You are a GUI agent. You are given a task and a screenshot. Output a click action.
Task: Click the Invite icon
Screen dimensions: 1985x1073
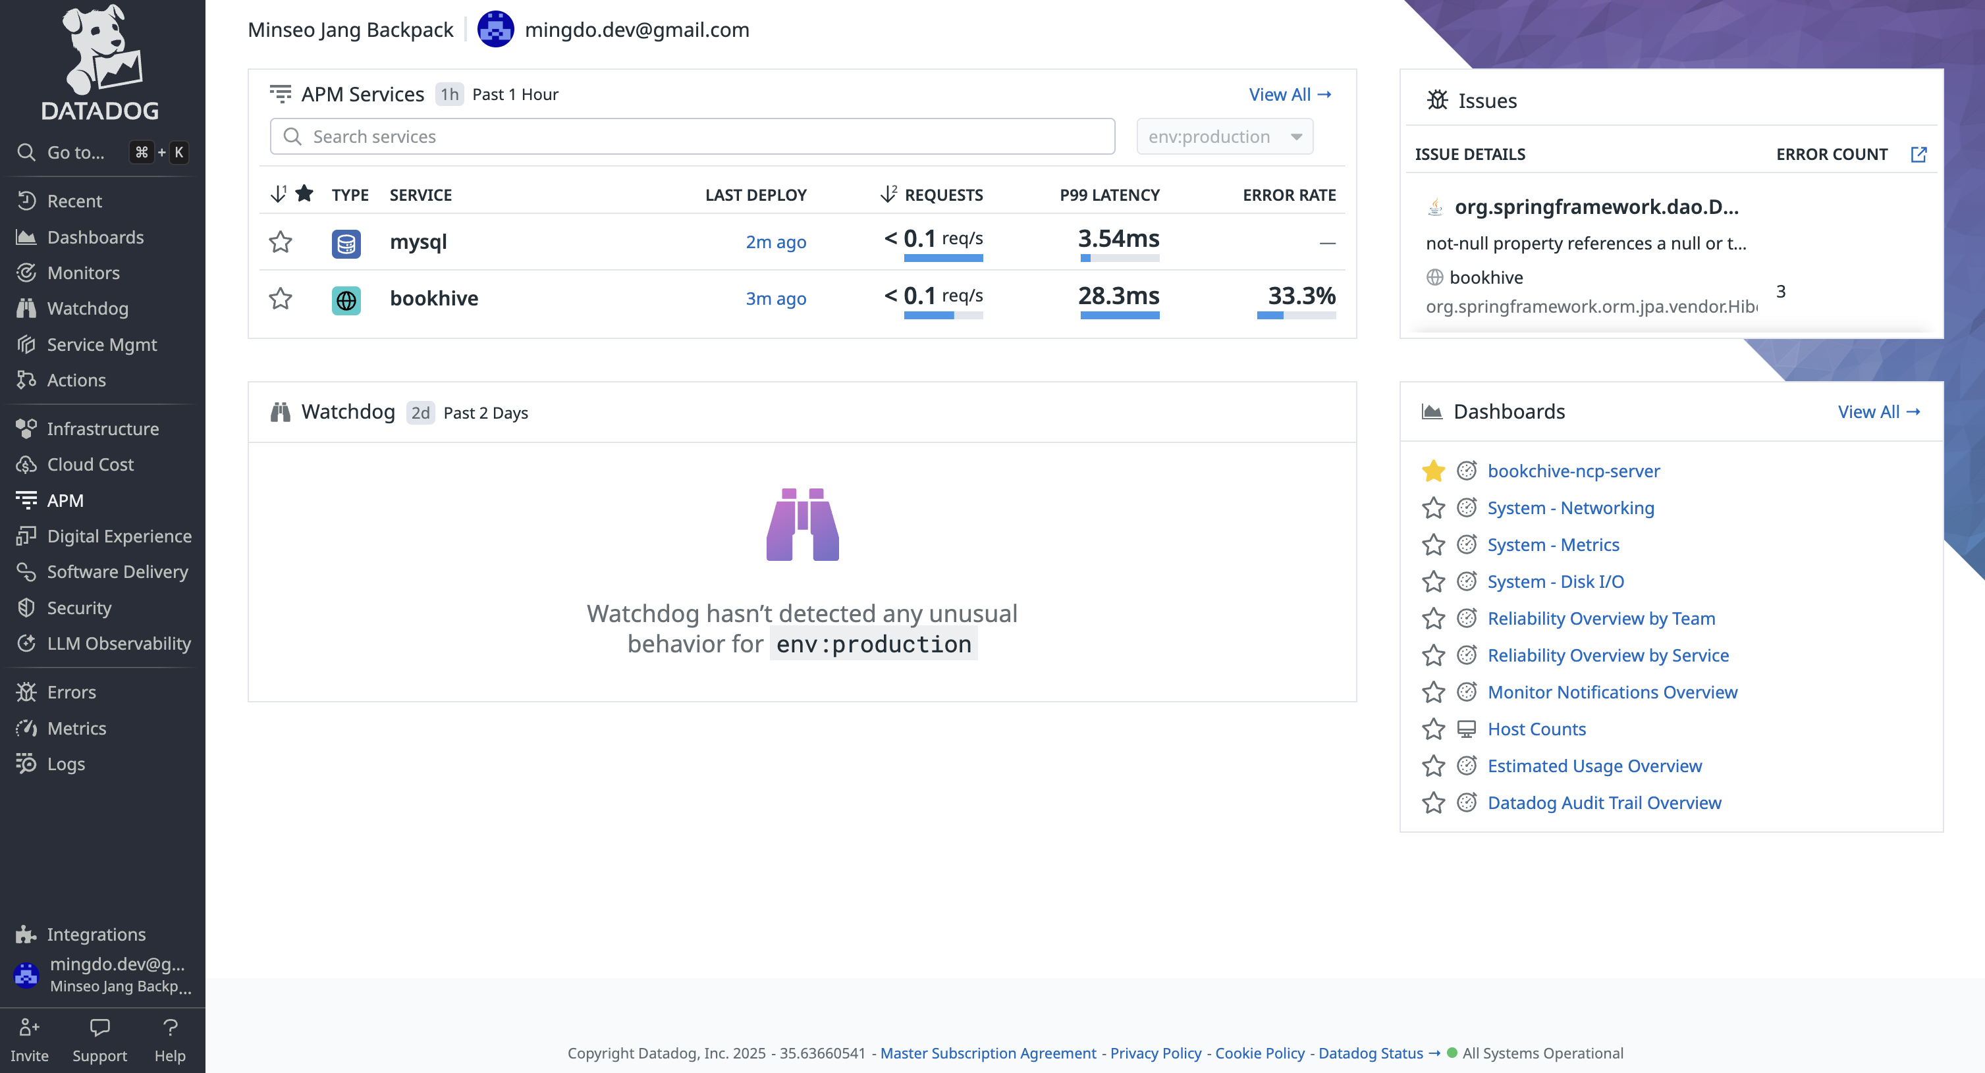pos(29,1027)
